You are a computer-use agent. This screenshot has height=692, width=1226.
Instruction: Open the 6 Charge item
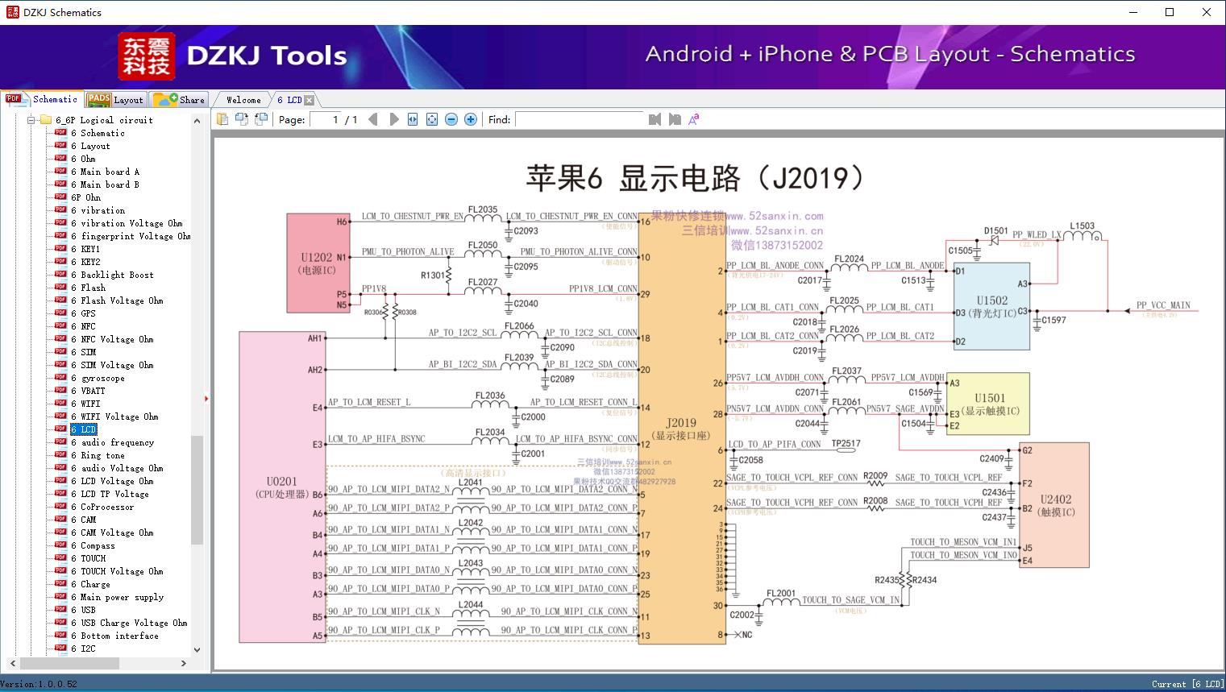tap(90, 584)
